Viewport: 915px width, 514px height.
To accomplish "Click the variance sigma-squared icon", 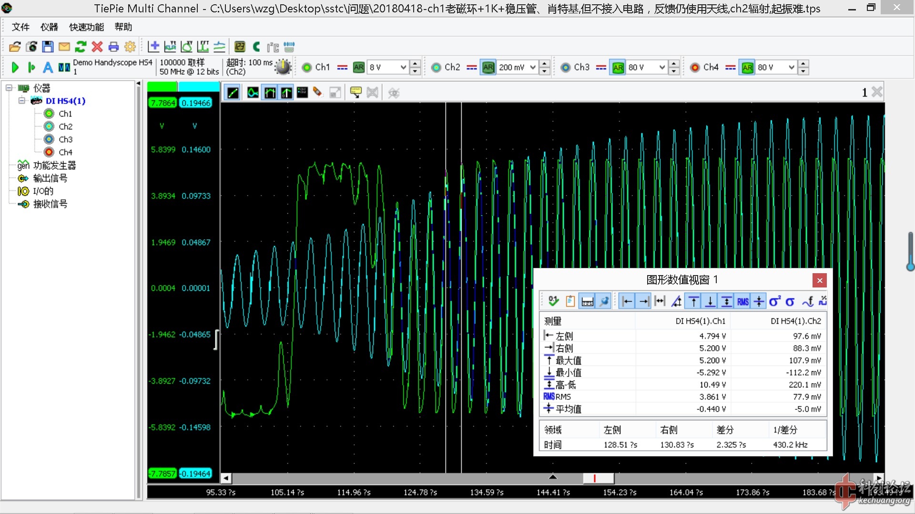I will coord(774,301).
